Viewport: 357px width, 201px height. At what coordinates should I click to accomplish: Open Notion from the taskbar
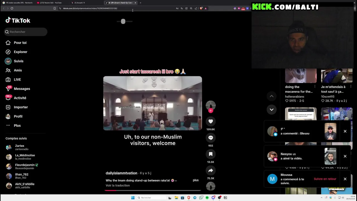coord(225,198)
